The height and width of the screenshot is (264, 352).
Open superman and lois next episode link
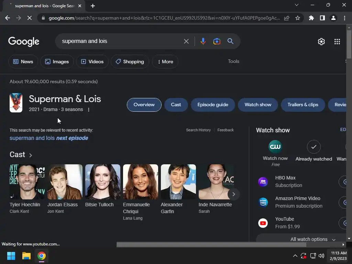click(x=49, y=138)
